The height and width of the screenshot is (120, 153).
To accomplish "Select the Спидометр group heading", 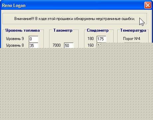I will pos(98,30).
